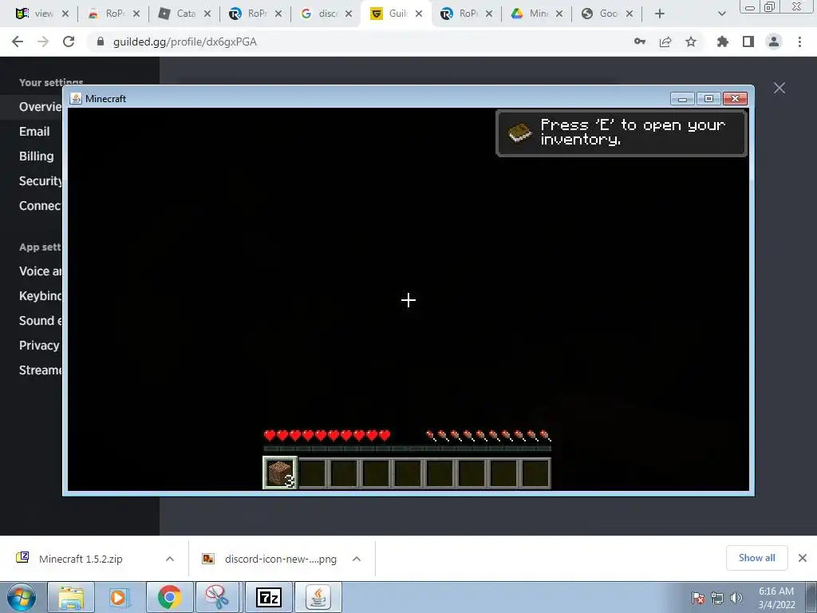Open the Chrome profile avatar
The height and width of the screenshot is (613, 817).
pyautogui.click(x=774, y=42)
